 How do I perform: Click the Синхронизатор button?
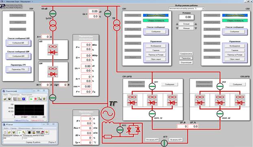(186, 54)
